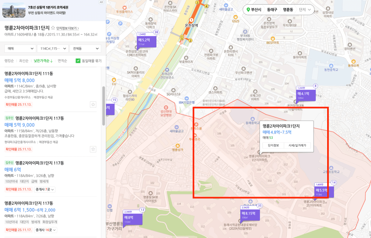Open 단지정보 더보기 link
This screenshot has height=238, width=371.
click(x=68, y=28)
